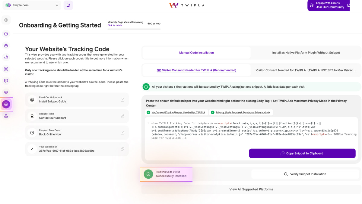Select the settings gear sidebar icon
Image resolution: width=362 pixels, height=204 pixels.
point(6,104)
